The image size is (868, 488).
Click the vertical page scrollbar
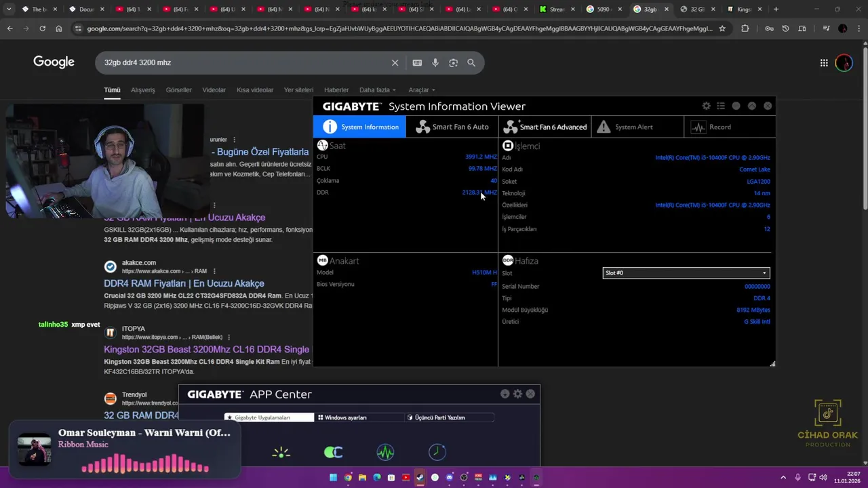pyautogui.click(x=865, y=129)
